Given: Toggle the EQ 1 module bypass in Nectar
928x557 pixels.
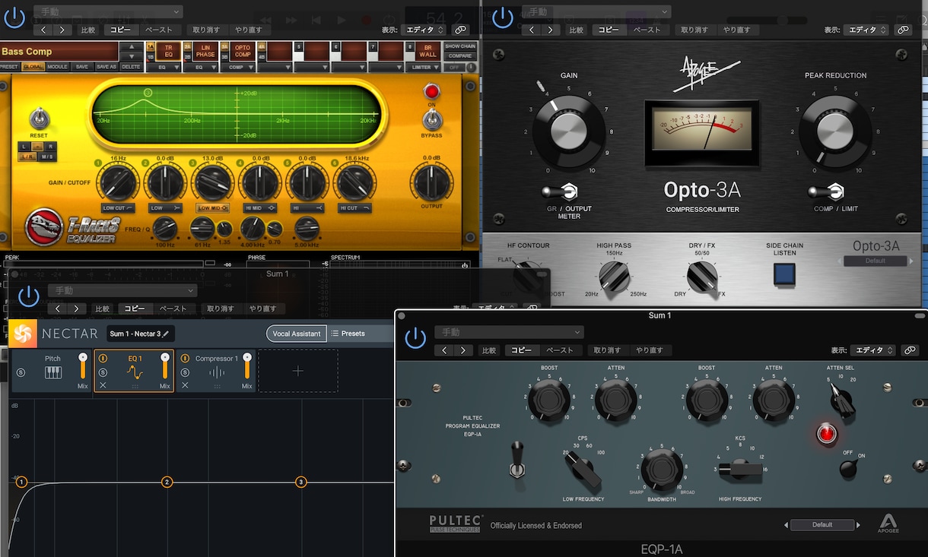Looking at the screenshot, I should pos(103,359).
